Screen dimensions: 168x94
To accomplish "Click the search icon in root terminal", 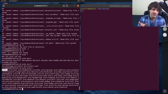I will [x=64, y=6].
